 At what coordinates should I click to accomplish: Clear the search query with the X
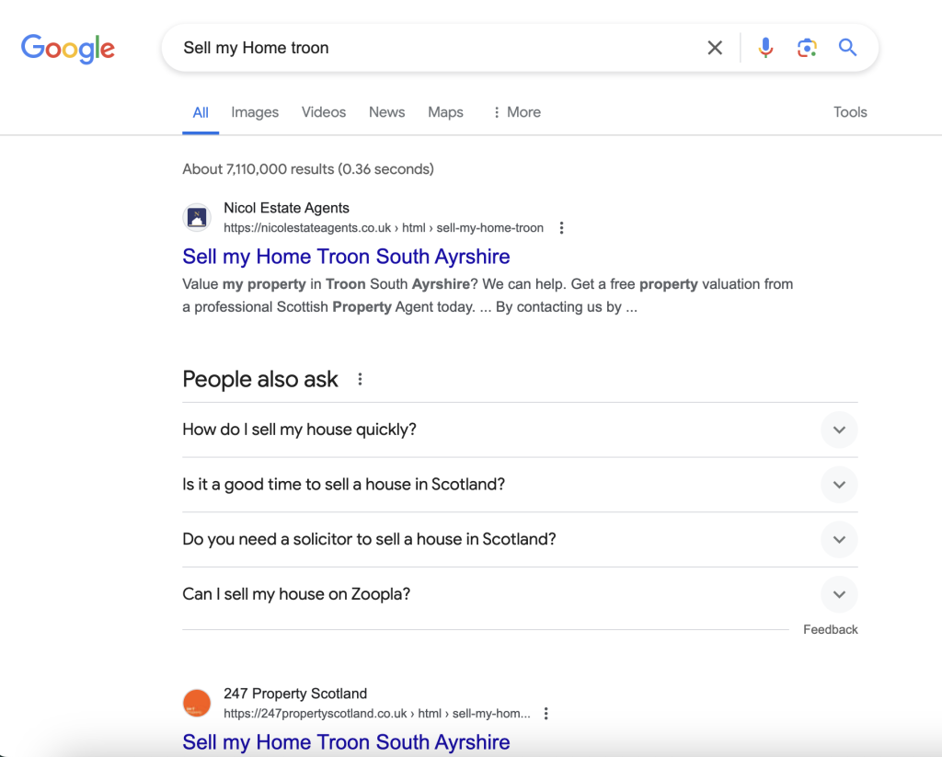coord(715,47)
